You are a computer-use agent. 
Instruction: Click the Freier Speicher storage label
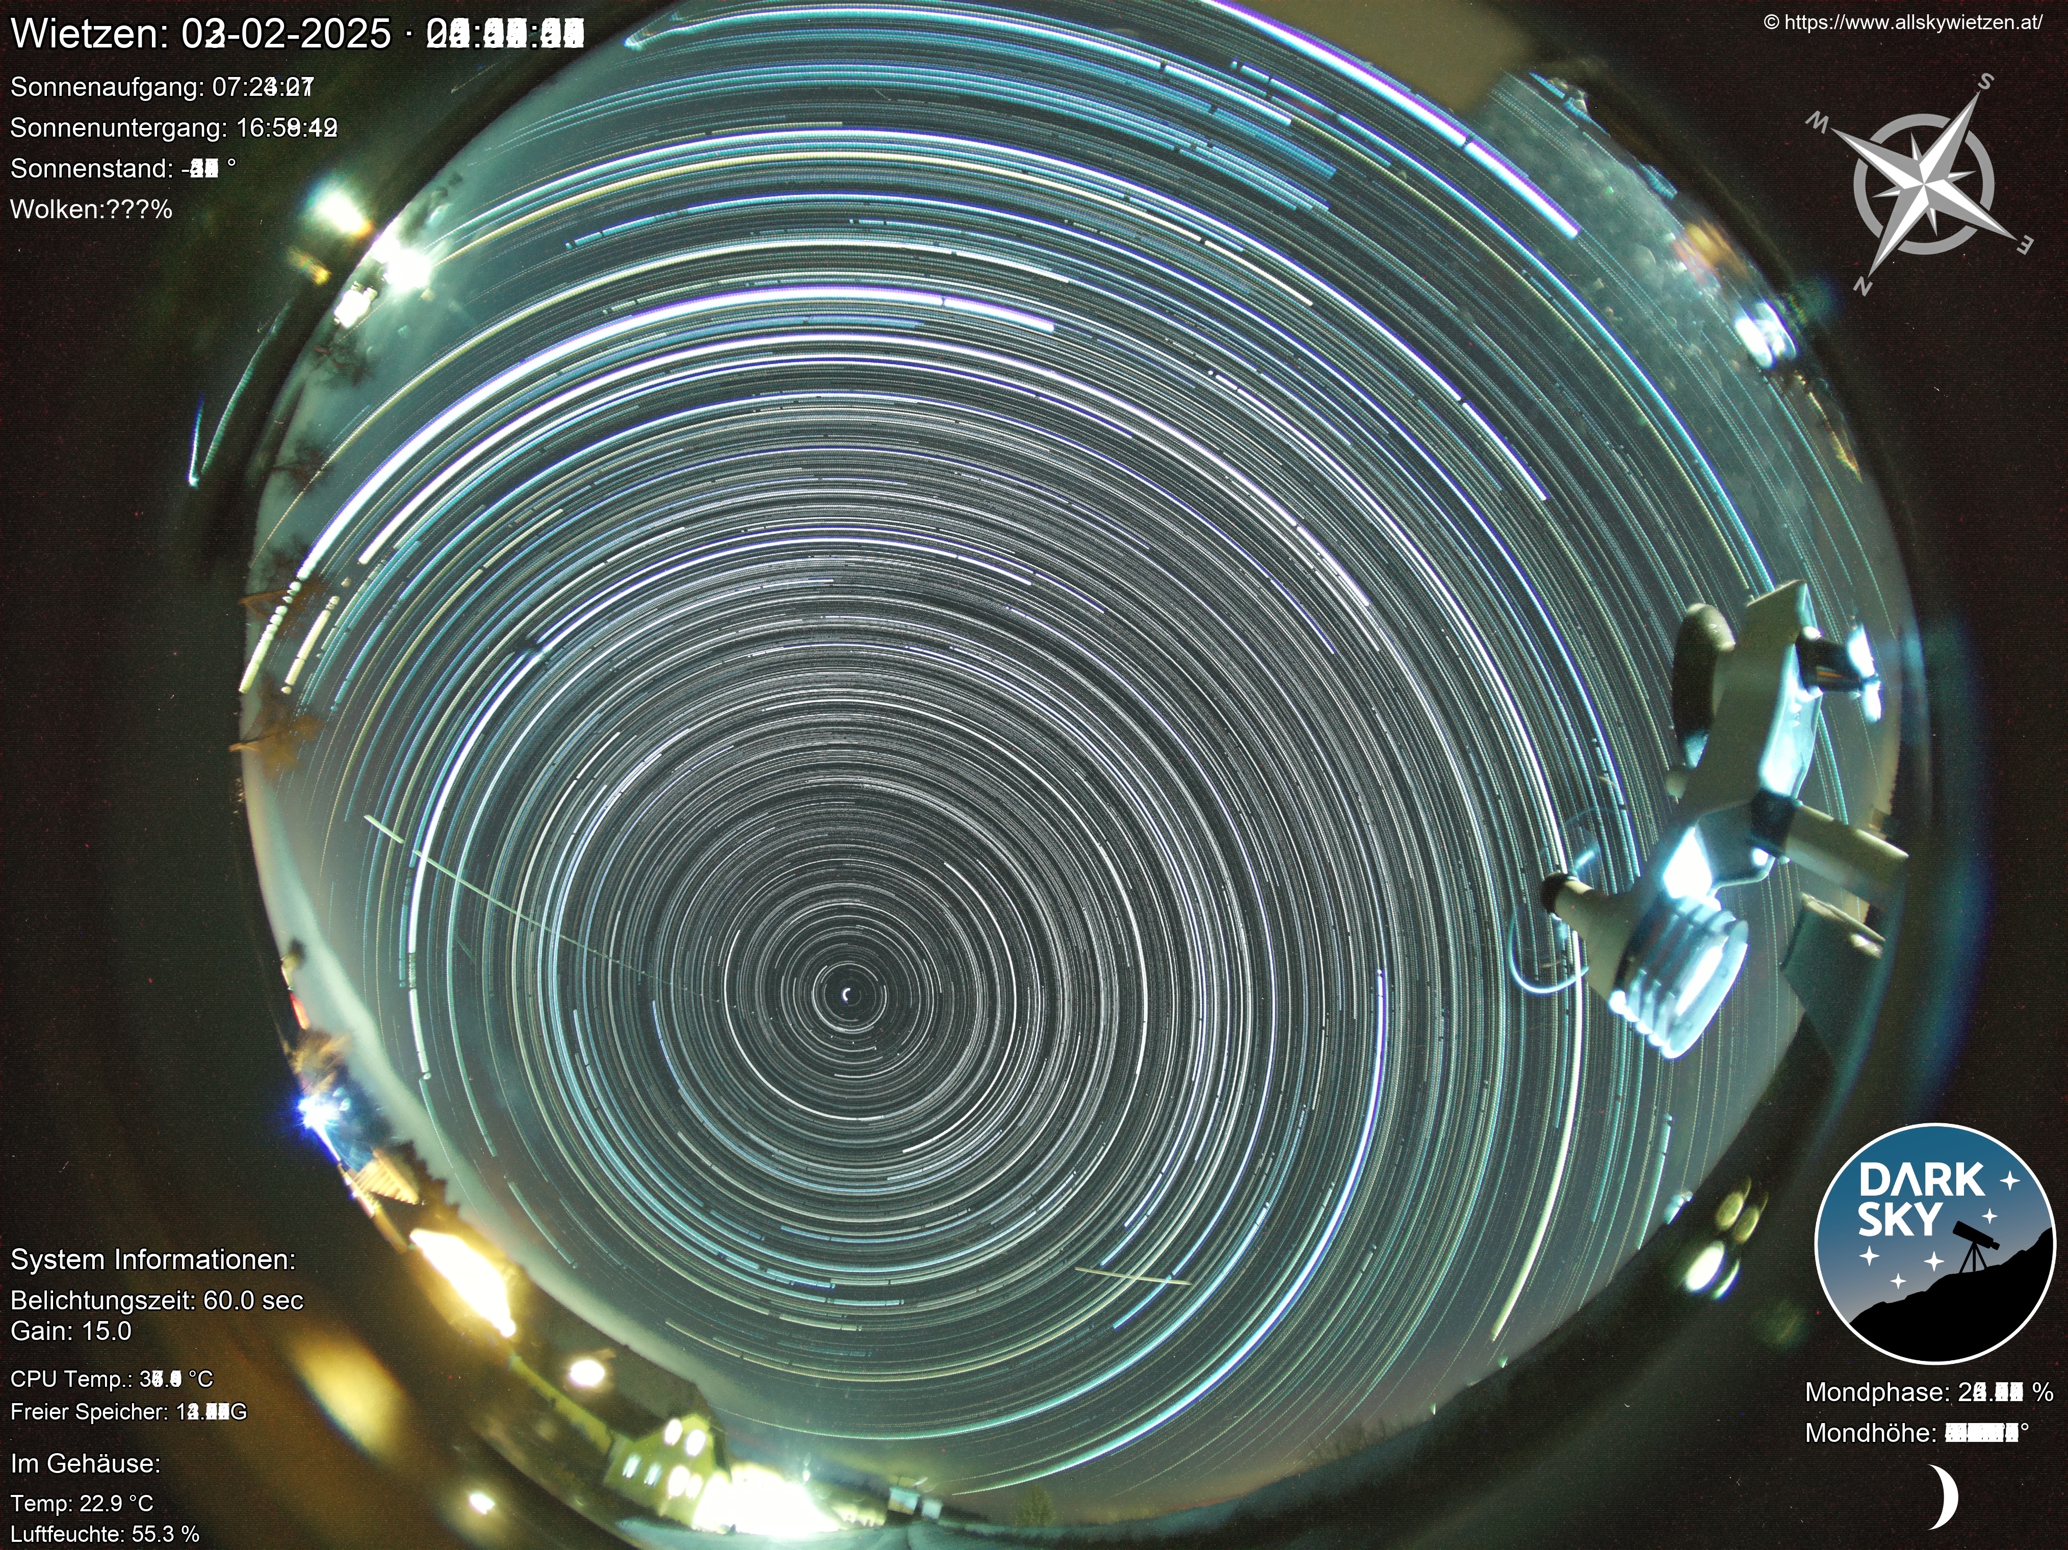tap(128, 1412)
